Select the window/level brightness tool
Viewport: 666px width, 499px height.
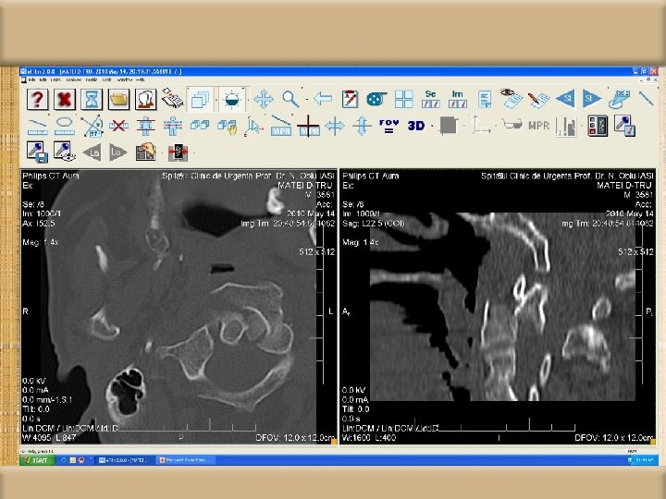click(232, 100)
